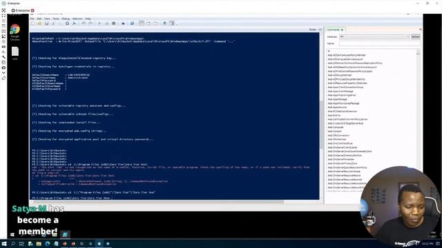
Task: Show script pane on right icon
Action: pyautogui.click(x=148, y=23)
